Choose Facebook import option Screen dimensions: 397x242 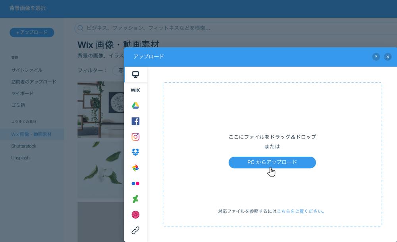coord(136,121)
